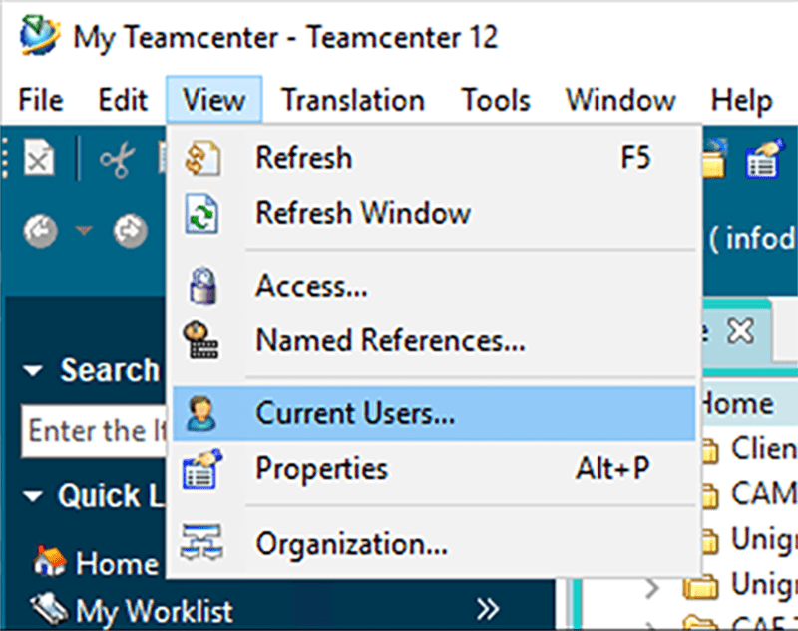Screen dimensions: 798x631
Task: Select the Home root tree node
Action: click(x=738, y=405)
